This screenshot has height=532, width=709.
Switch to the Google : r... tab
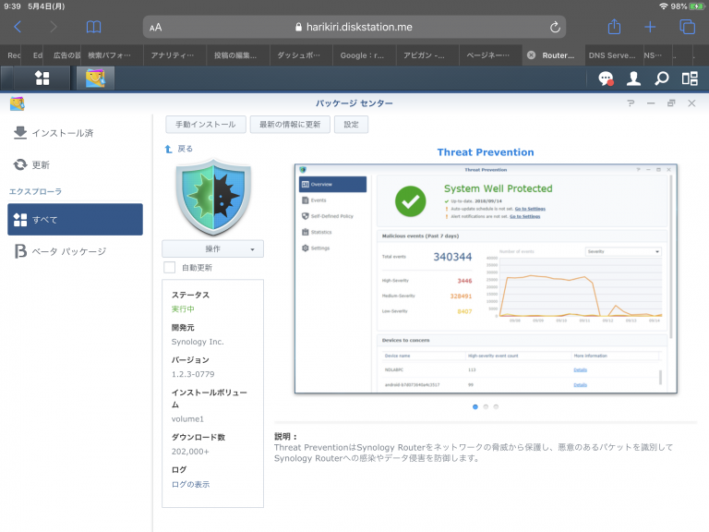(x=365, y=55)
